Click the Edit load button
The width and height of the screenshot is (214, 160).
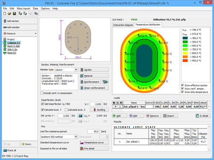tap(137, 116)
